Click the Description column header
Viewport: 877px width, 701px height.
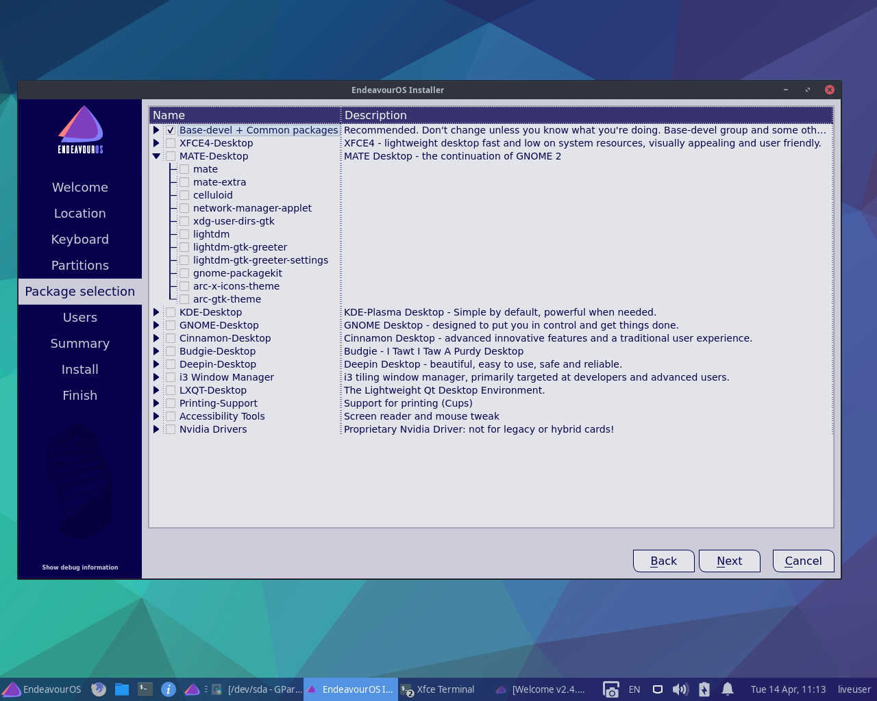(x=587, y=115)
